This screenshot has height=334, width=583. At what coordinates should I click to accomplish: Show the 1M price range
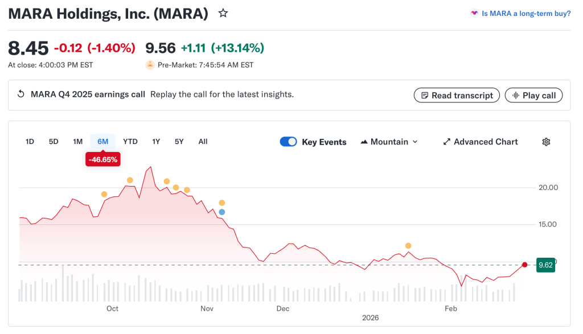(x=78, y=142)
